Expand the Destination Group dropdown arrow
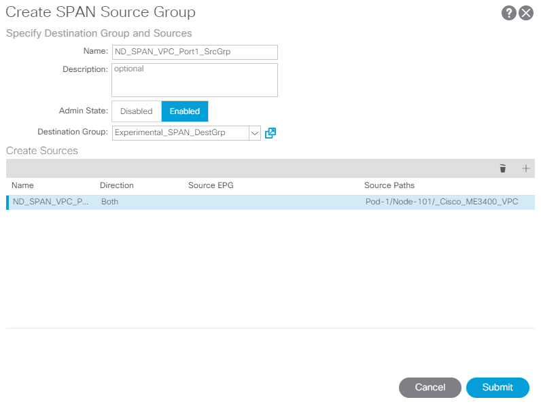 pos(255,133)
